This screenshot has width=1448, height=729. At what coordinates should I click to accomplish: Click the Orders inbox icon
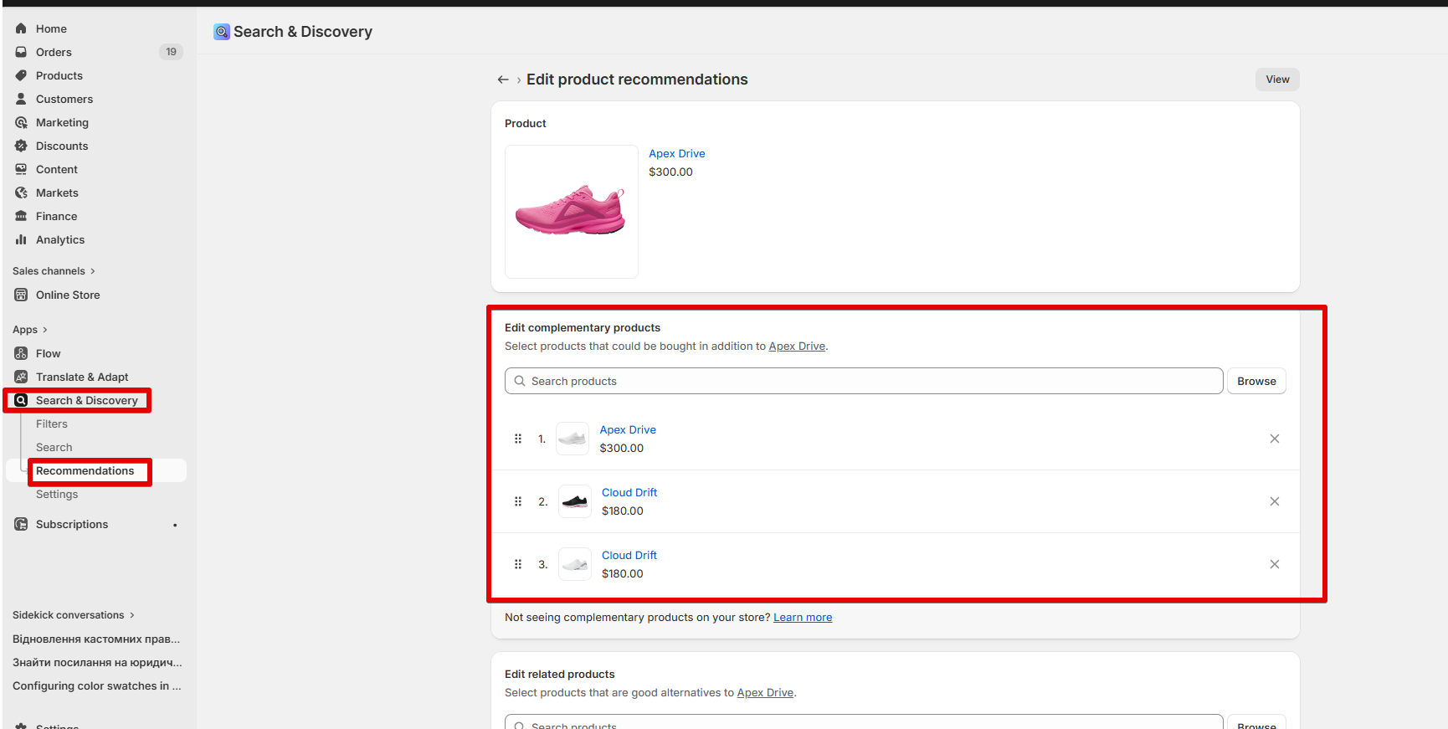(x=21, y=52)
